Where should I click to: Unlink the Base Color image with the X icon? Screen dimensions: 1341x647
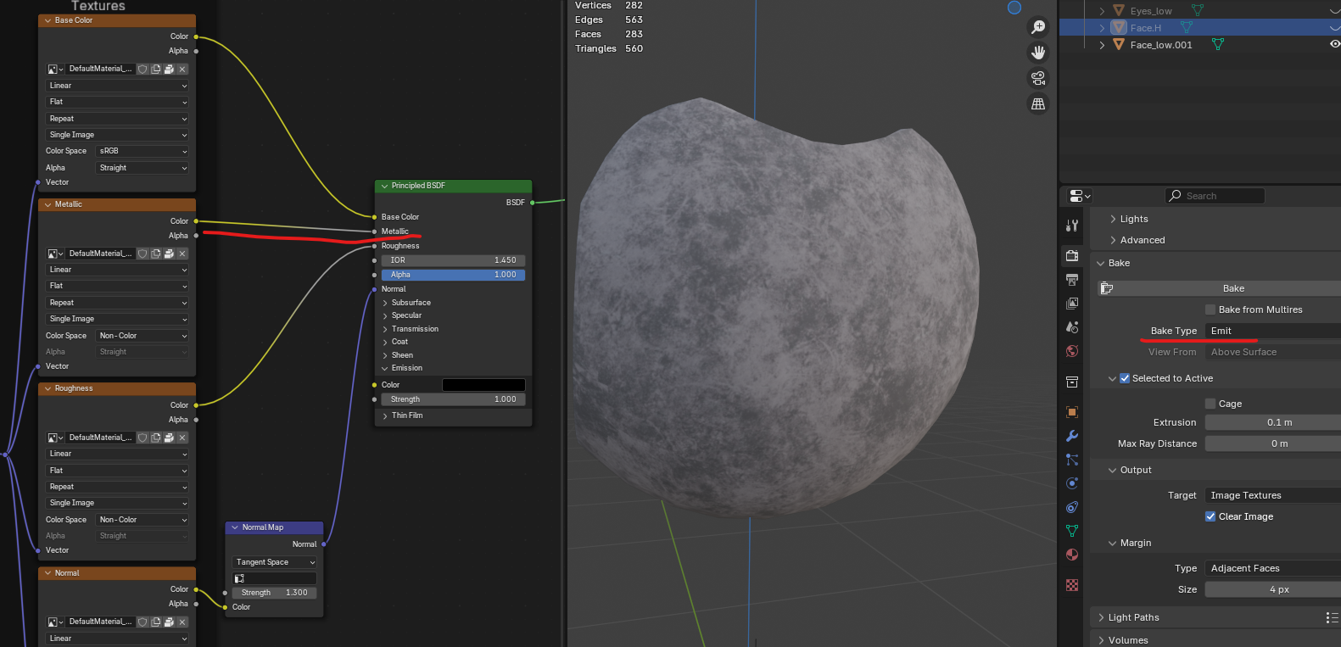pos(182,70)
